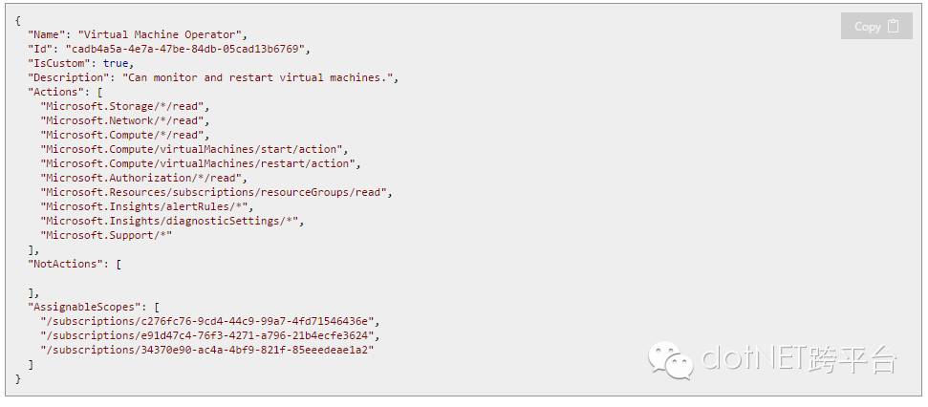The image size is (928, 407).
Task: Click the Microsoft.Storage/*/read line
Action: pos(124,106)
